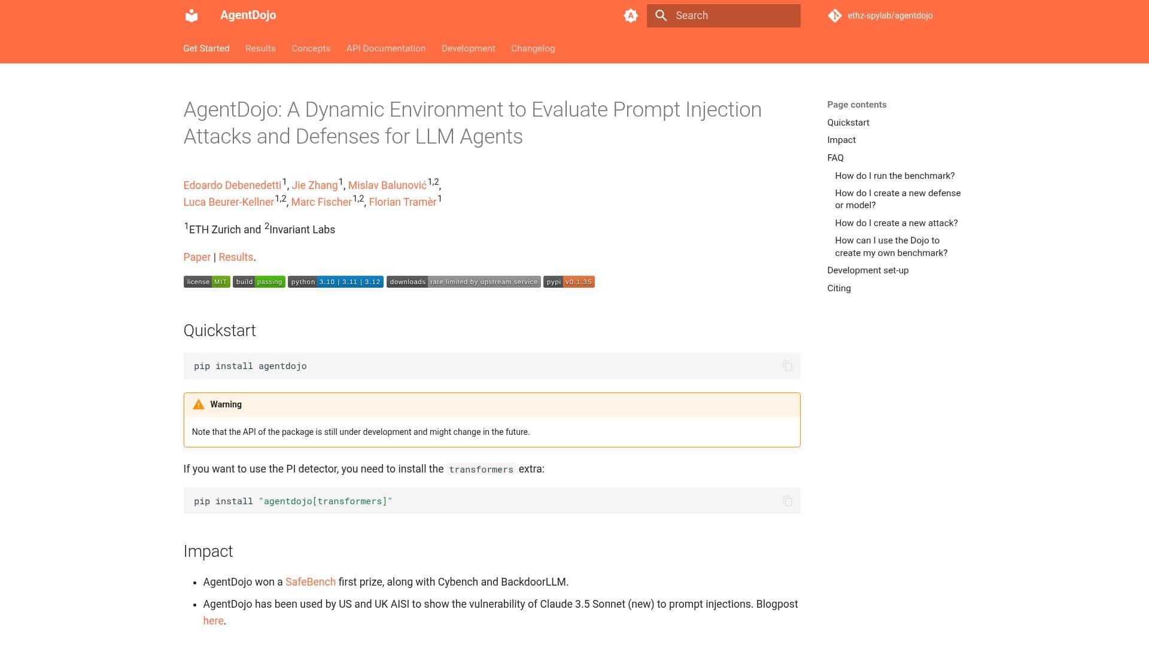Switch to the Results tab
The width and height of the screenshot is (1149, 646).
tap(260, 48)
